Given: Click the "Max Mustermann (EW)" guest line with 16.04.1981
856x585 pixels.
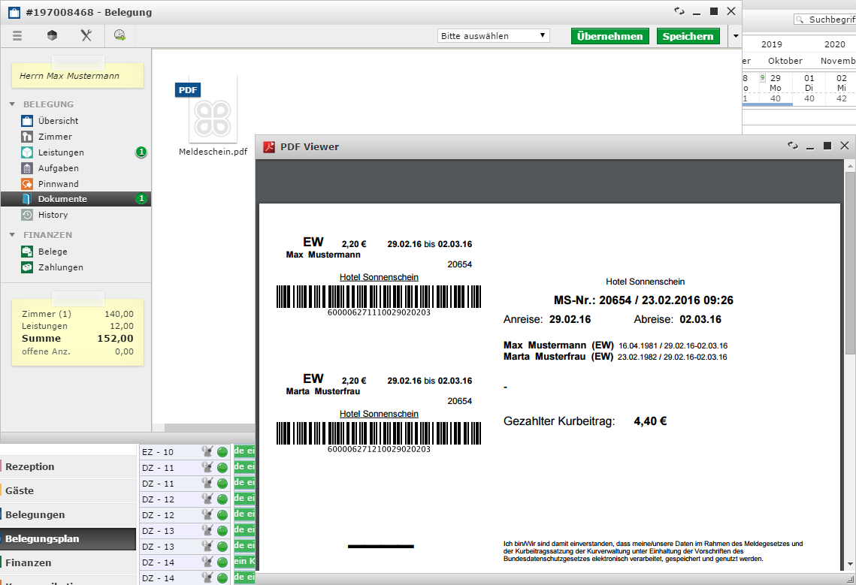Looking at the screenshot, I should (x=616, y=345).
